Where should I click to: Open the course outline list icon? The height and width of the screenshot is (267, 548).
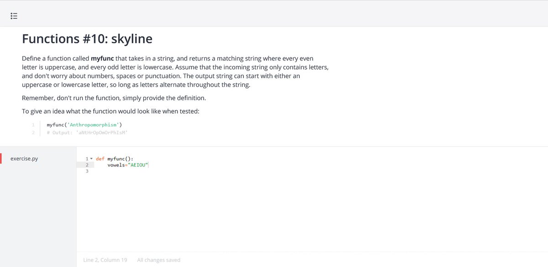click(14, 16)
